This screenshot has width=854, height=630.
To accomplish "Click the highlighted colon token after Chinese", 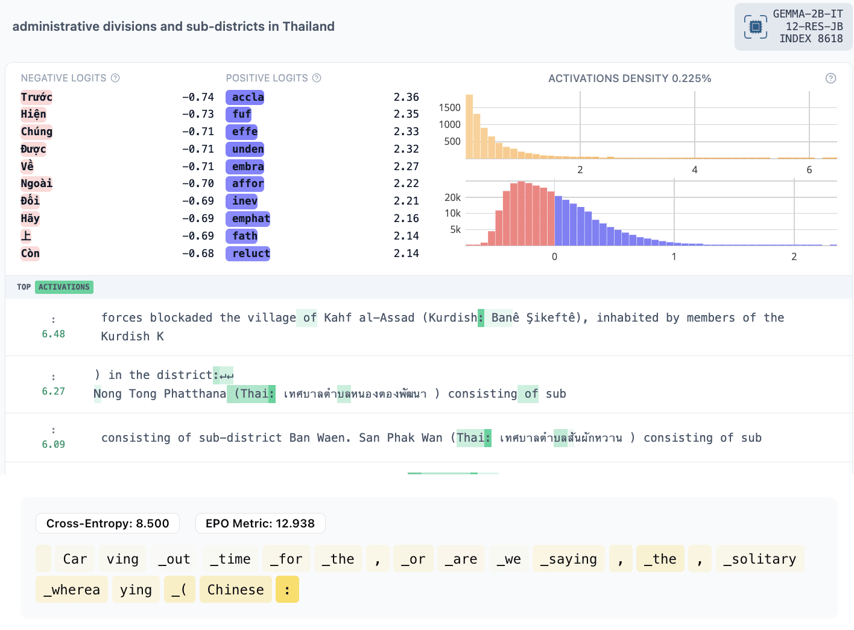I will click(x=287, y=590).
